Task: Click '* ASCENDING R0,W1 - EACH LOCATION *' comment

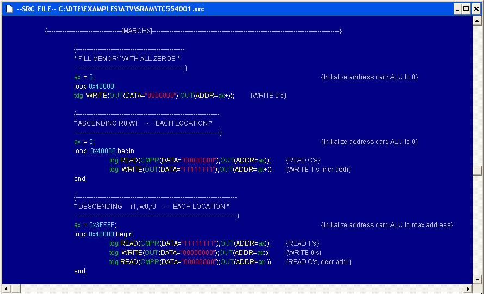Action: (x=143, y=123)
